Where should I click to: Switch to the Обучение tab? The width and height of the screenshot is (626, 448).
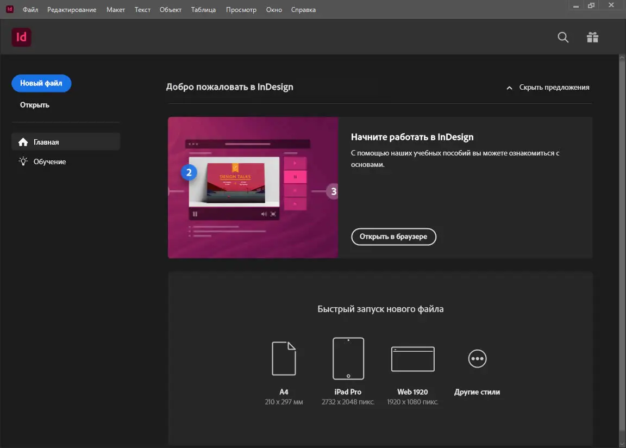[x=66, y=161]
